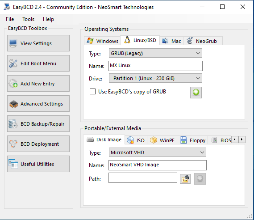Go to Add New Entry

(38, 84)
